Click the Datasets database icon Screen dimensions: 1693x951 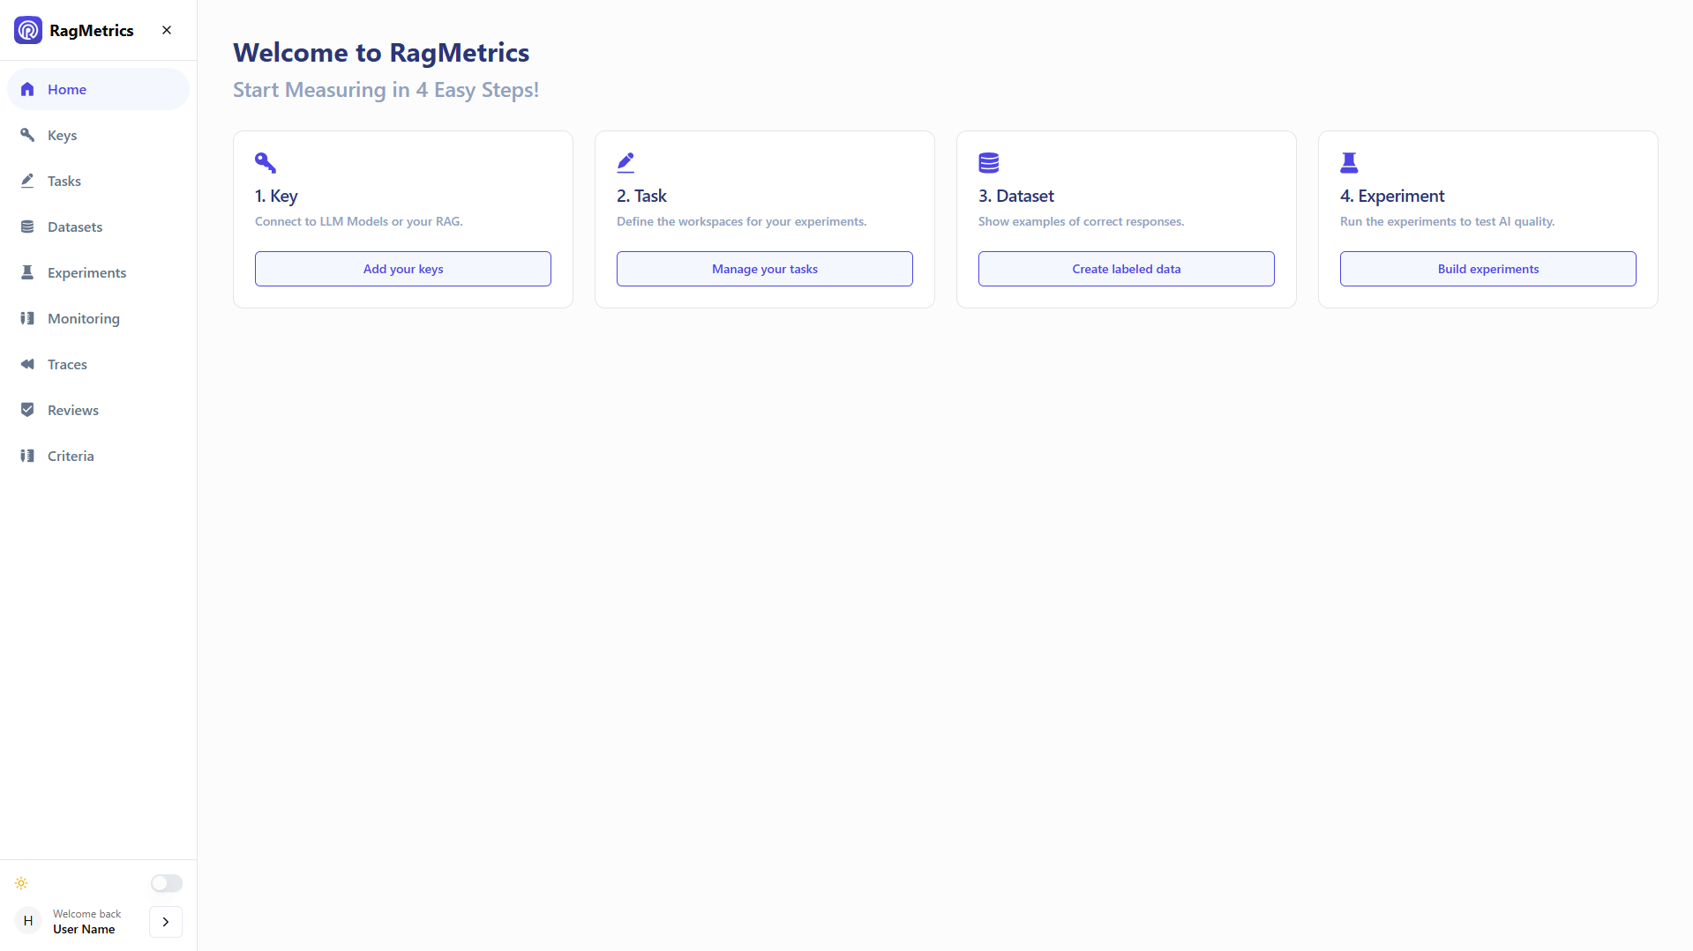point(27,227)
